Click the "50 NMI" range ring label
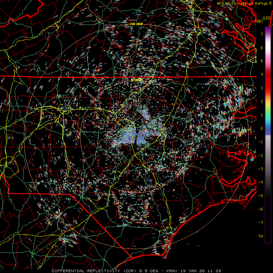The height and width of the screenshot is (273, 273). point(136,80)
